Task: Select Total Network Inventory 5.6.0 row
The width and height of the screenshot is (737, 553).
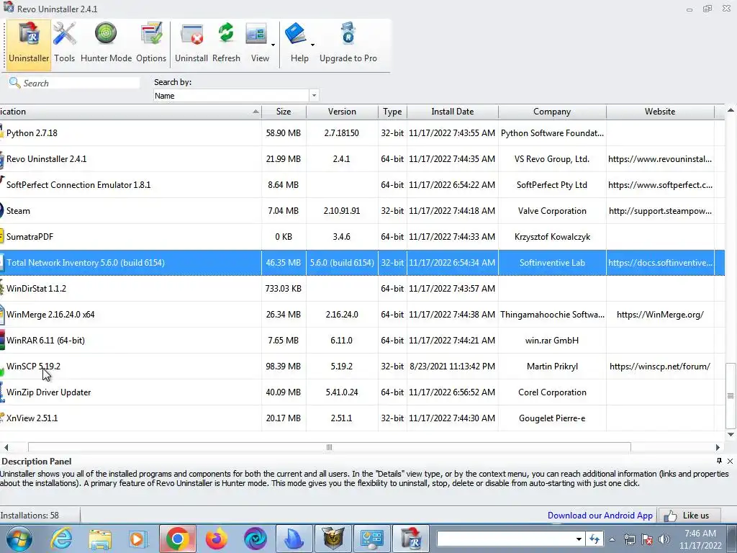Action: [x=362, y=262]
